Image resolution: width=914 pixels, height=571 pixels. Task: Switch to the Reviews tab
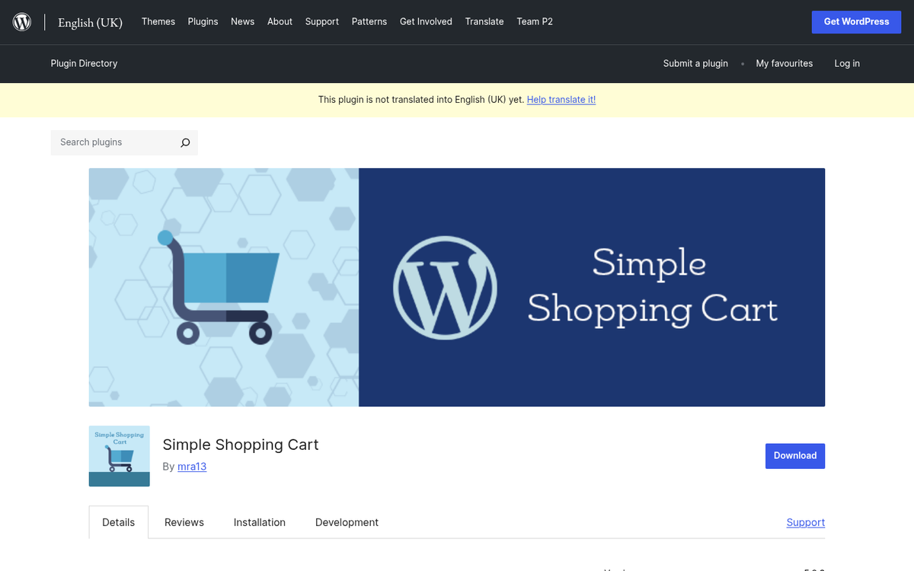tap(184, 522)
